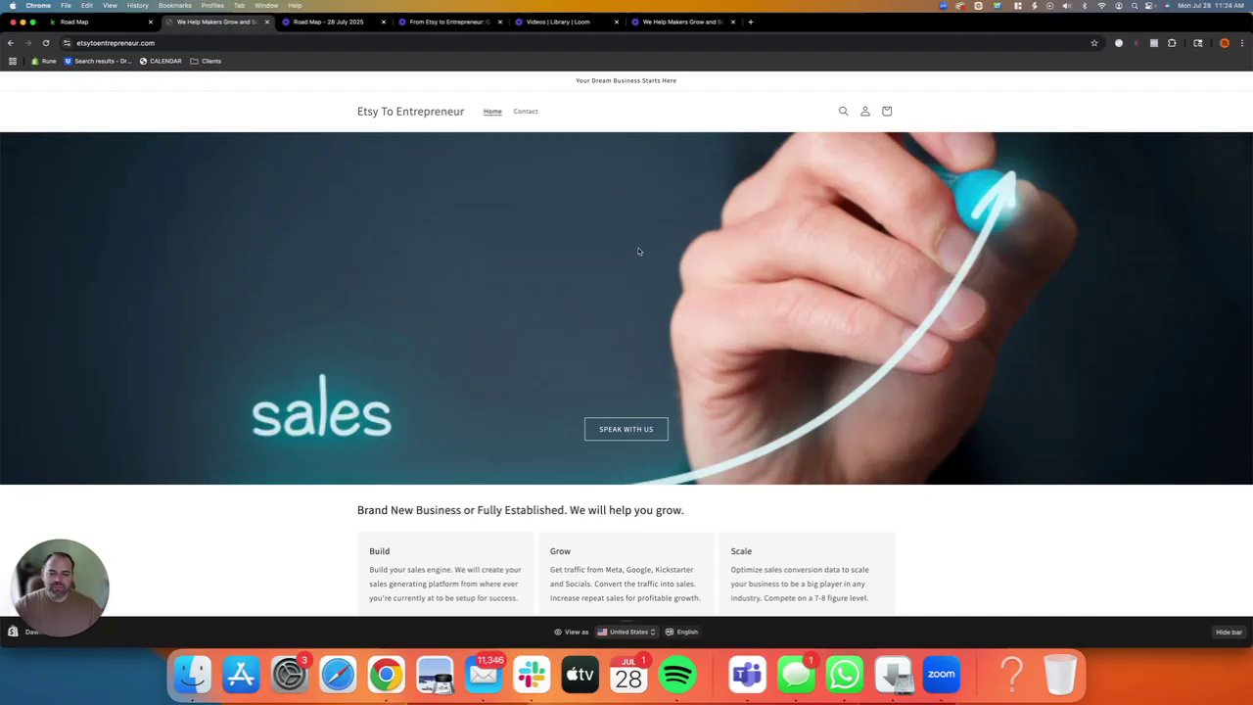Click the Your Dream Business Starts Here banner

pos(626,80)
